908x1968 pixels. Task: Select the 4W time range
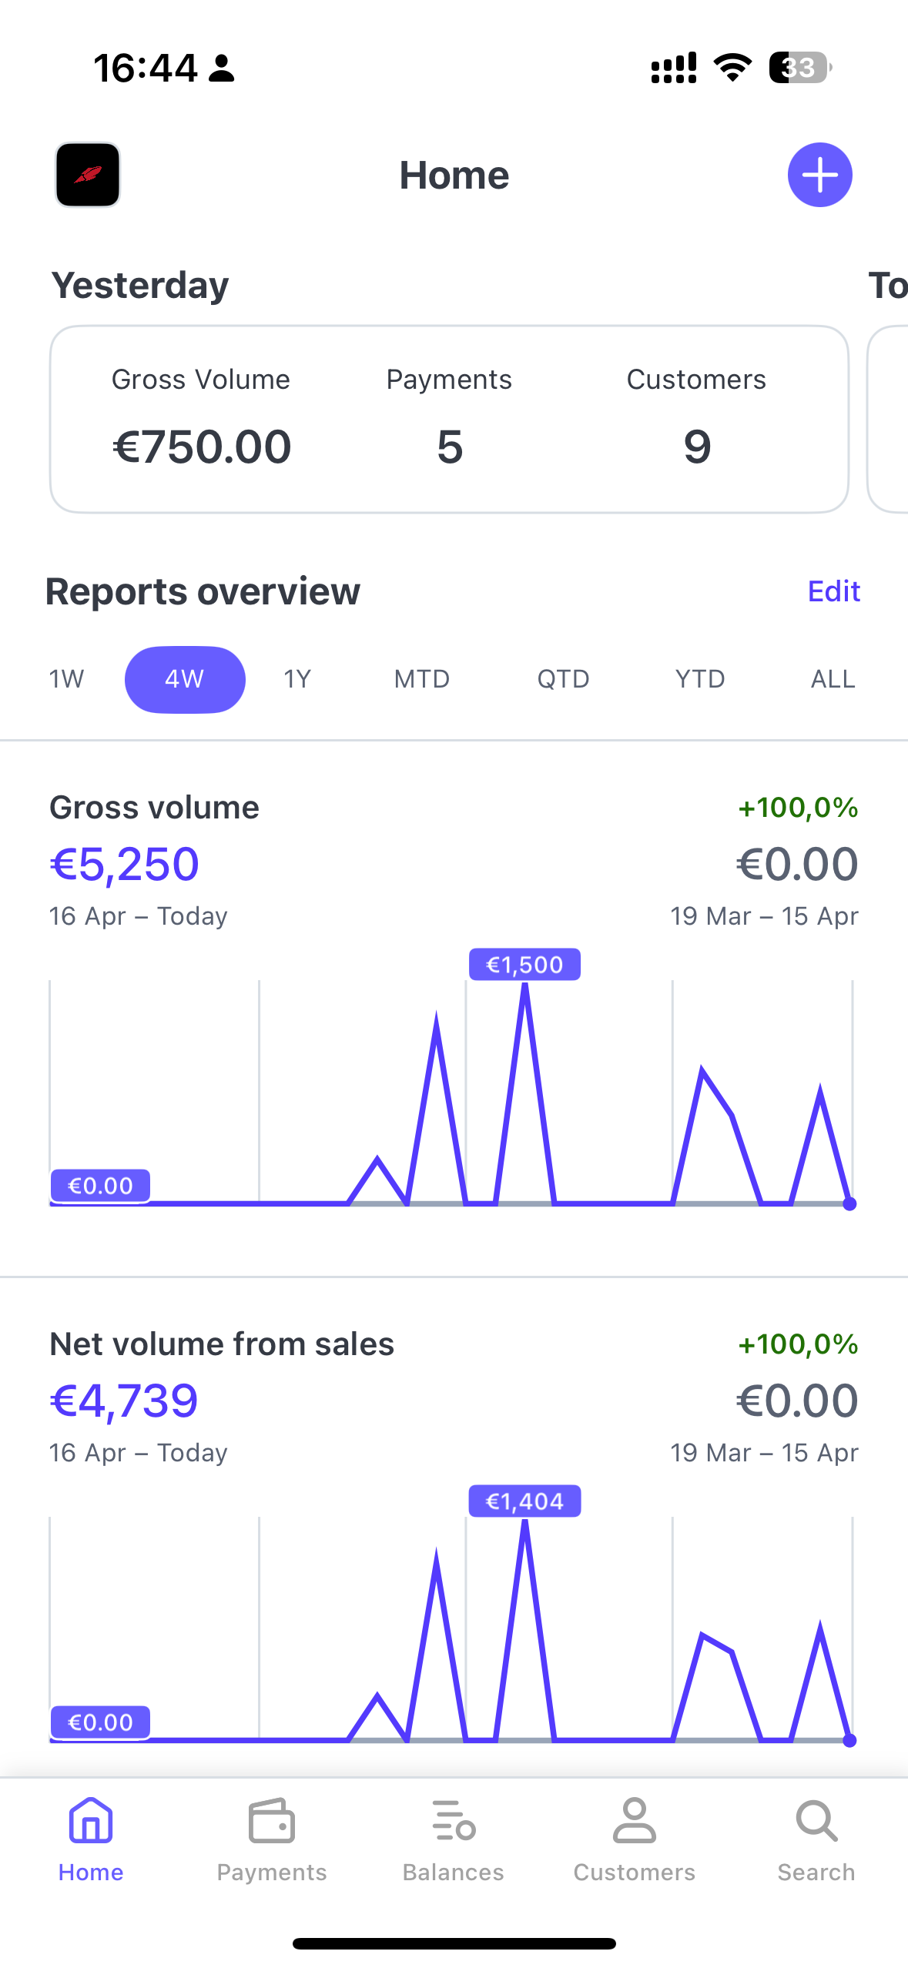coord(185,679)
